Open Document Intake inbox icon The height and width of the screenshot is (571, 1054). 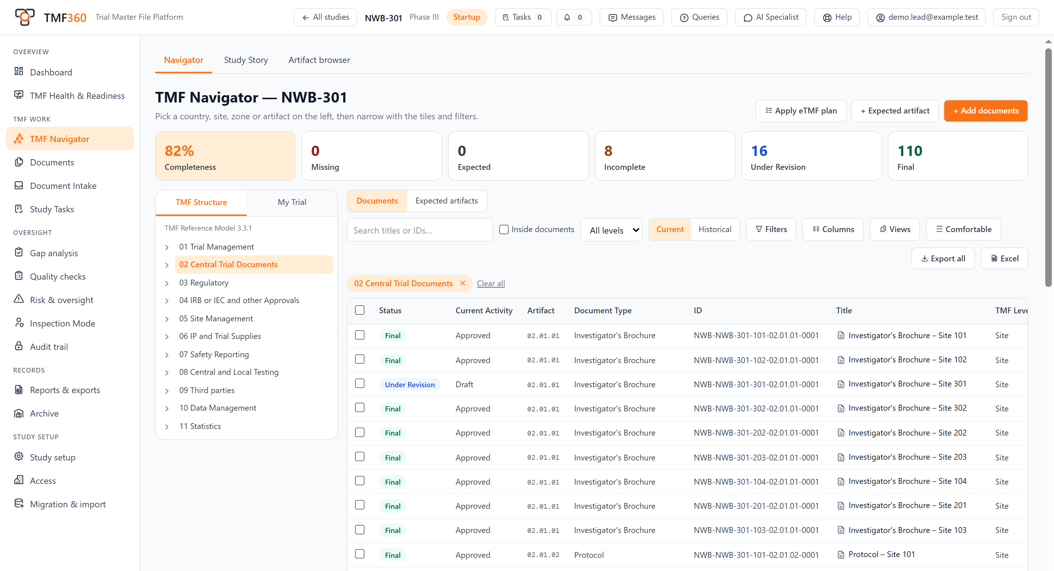18,186
